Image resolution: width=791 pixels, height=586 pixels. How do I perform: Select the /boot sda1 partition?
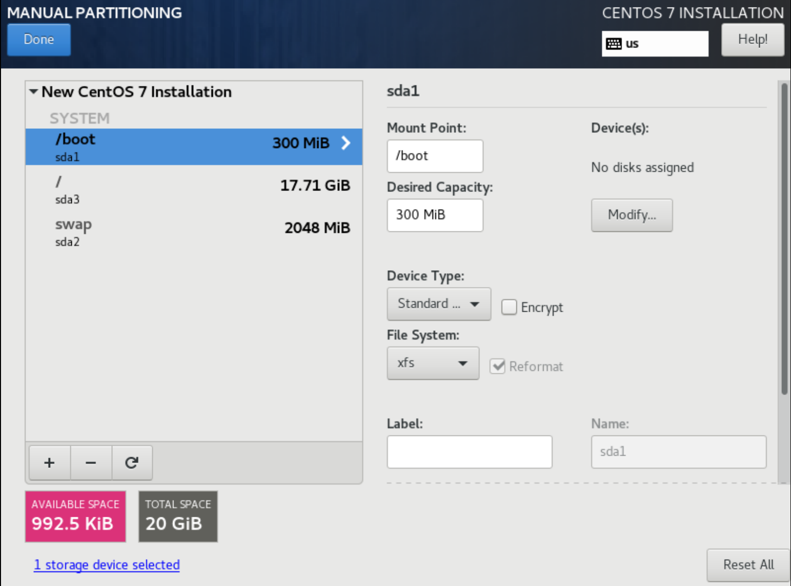click(194, 146)
